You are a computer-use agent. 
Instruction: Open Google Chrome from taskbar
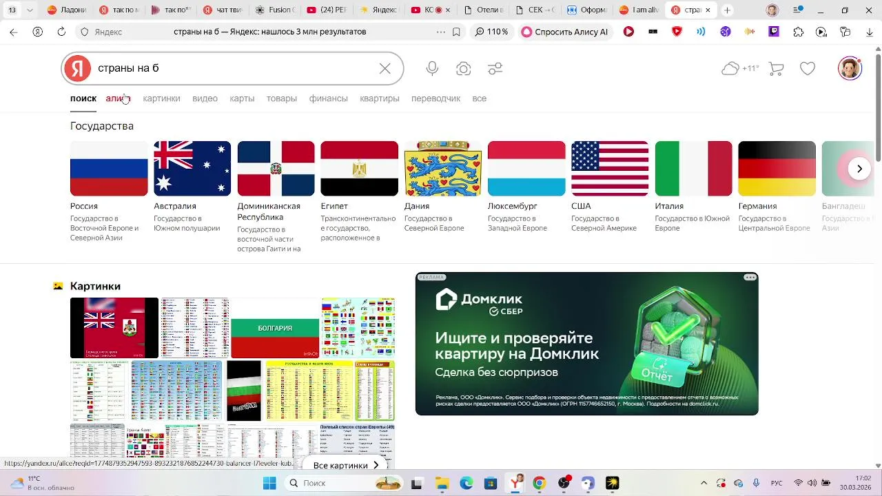(539, 483)
